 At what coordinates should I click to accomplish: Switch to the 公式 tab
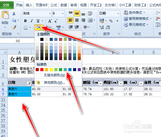[x=54, y=5]
